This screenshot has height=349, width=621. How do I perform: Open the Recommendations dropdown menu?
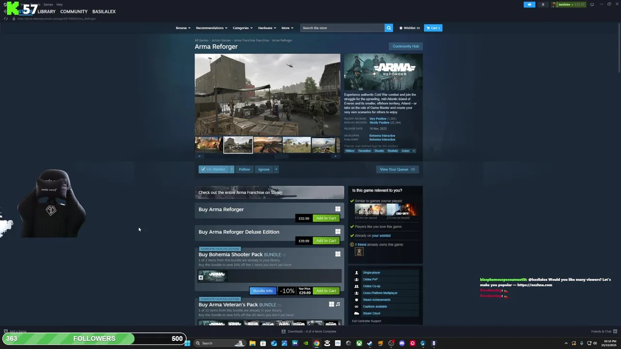(x=212, y=28)
